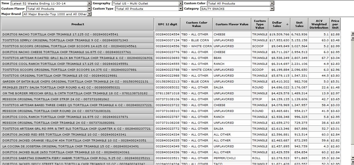Select the Doritos Nacho 17.125 oz product row

click(78, 35)
